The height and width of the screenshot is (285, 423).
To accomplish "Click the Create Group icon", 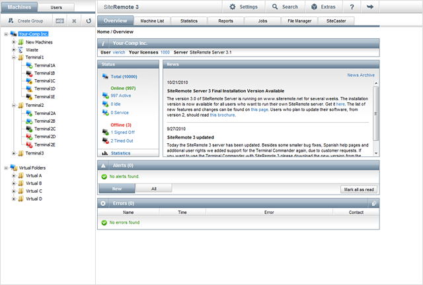I will click(x=10, y=20).
